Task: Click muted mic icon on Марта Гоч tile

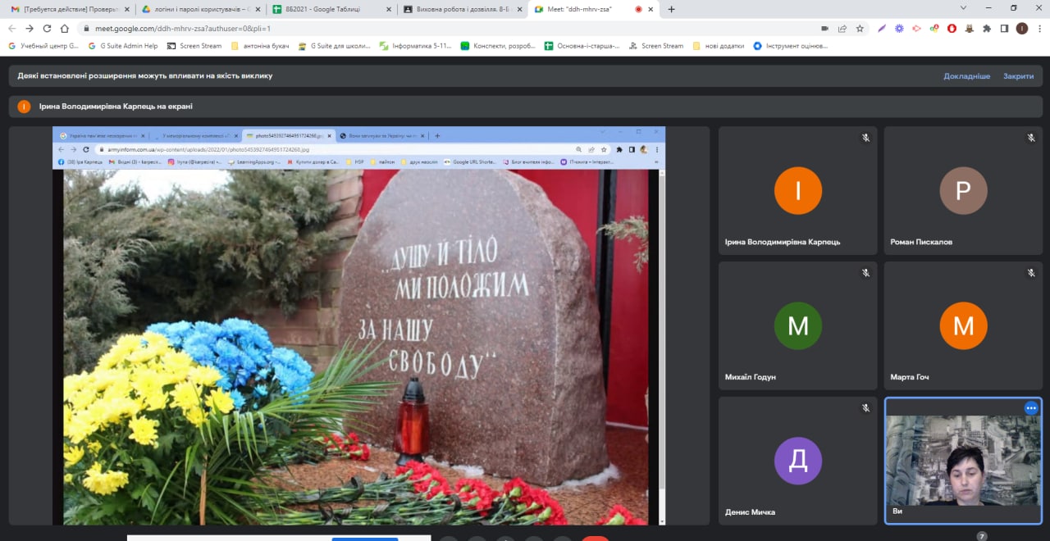Action: coord(1031,272)
